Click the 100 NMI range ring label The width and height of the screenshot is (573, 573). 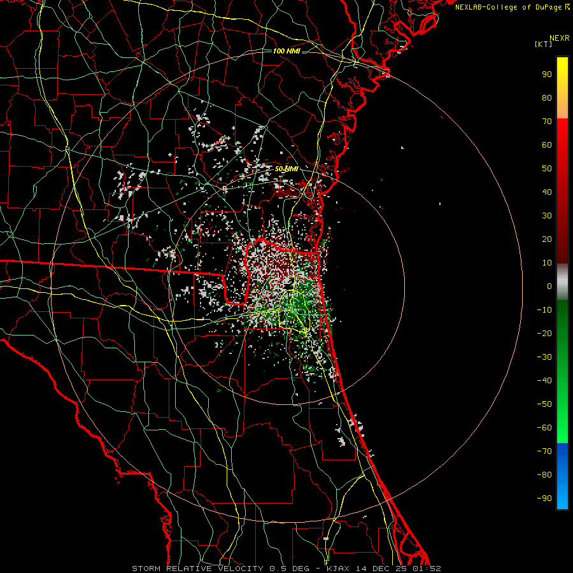click(286, 51)
